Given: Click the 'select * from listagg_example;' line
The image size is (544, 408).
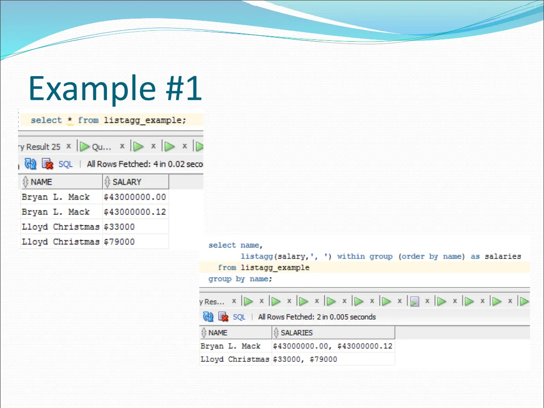Looking at the screenshot, I should point(109,120).
